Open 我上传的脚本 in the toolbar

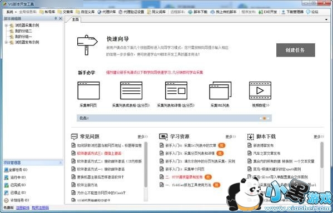pyautogui.click(x=223, y=12)
